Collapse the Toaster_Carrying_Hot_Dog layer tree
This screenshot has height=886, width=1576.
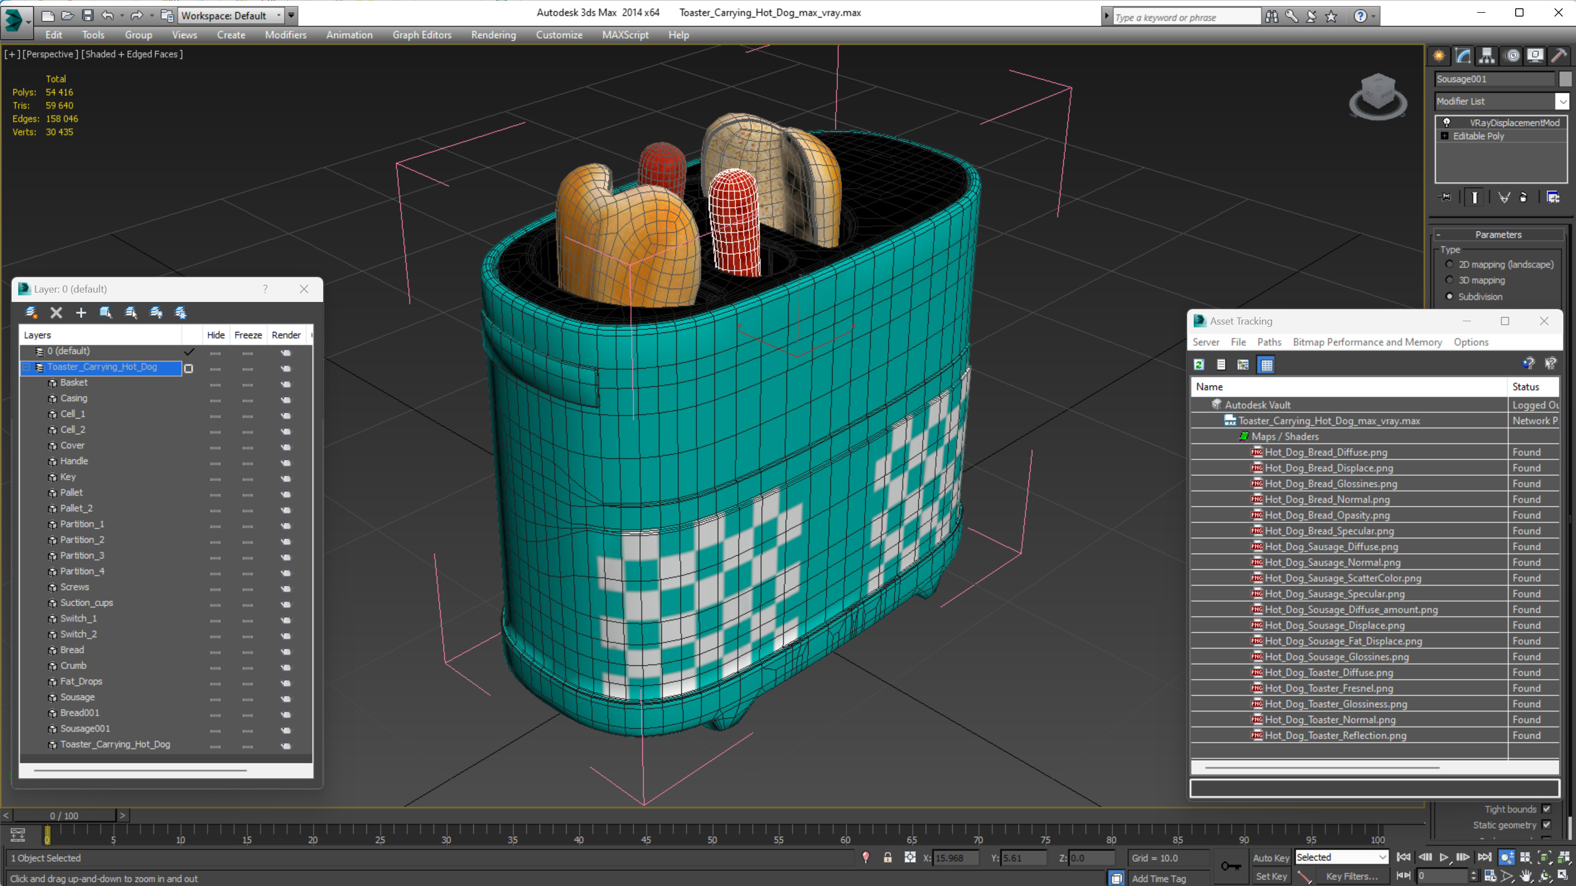(27, 367)
